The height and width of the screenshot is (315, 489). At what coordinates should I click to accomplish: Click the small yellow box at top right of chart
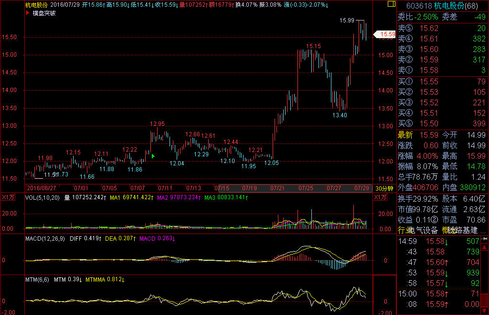coord(391,4)
